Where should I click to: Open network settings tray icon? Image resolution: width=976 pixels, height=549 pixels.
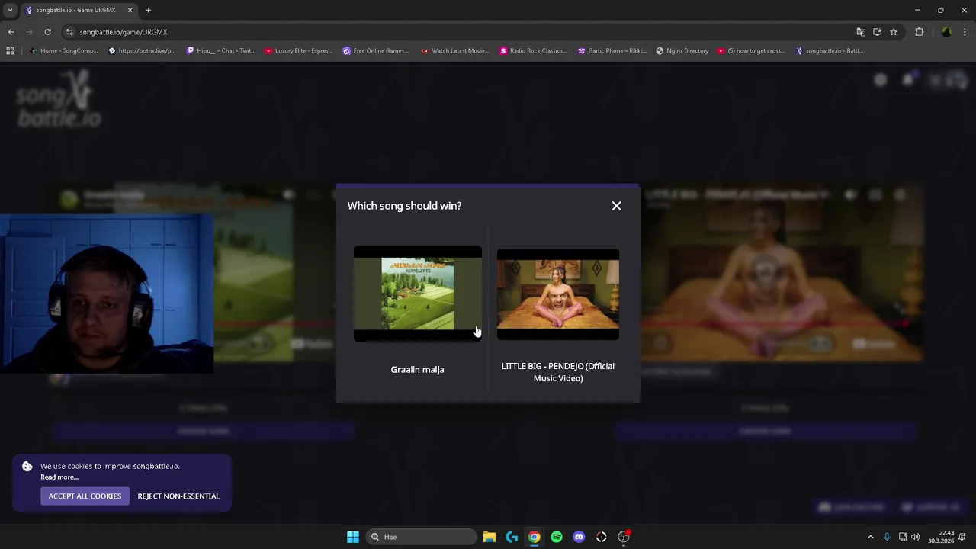point(903,537)
